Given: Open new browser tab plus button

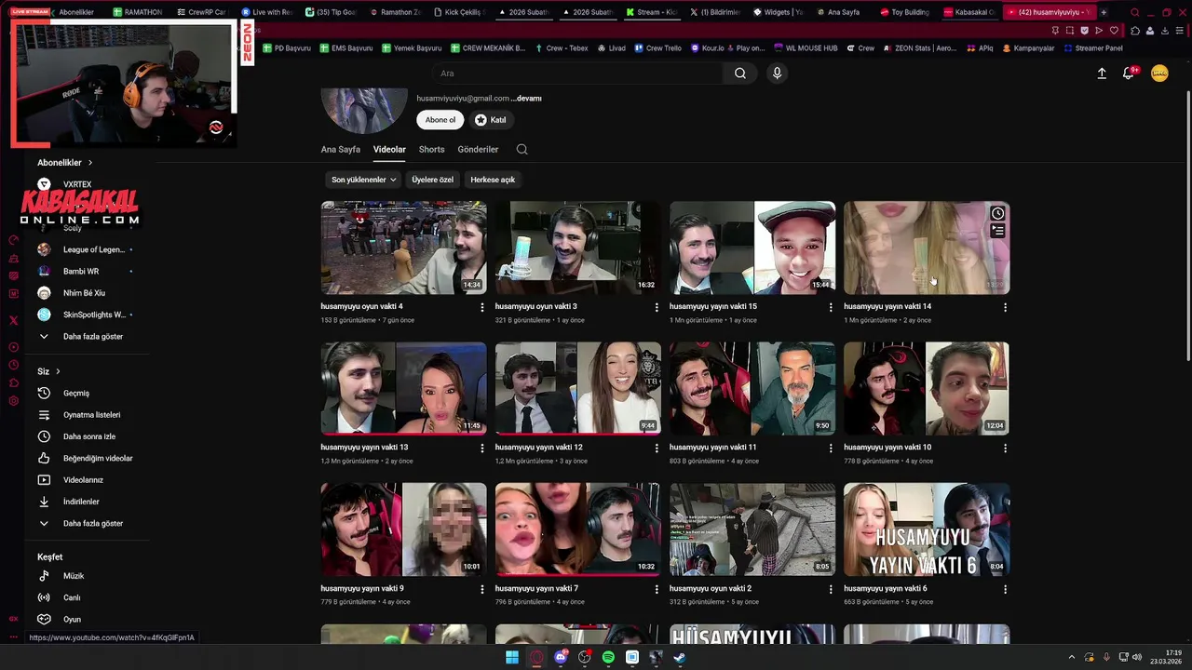Looking at the screenshot, I should 1104,12.
